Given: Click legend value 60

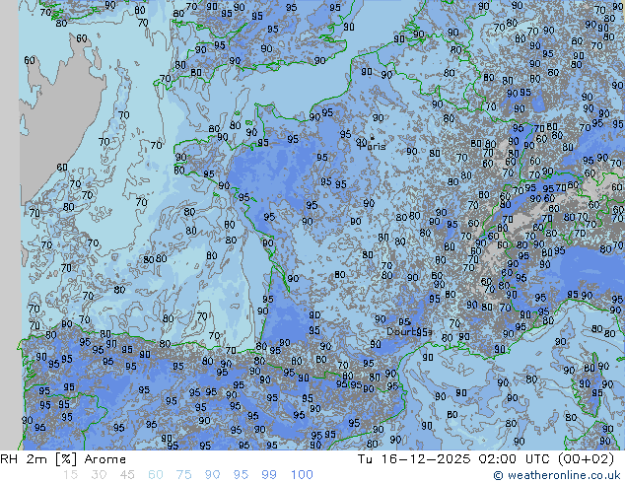Looking at the screenshot, I should (156, 475).
